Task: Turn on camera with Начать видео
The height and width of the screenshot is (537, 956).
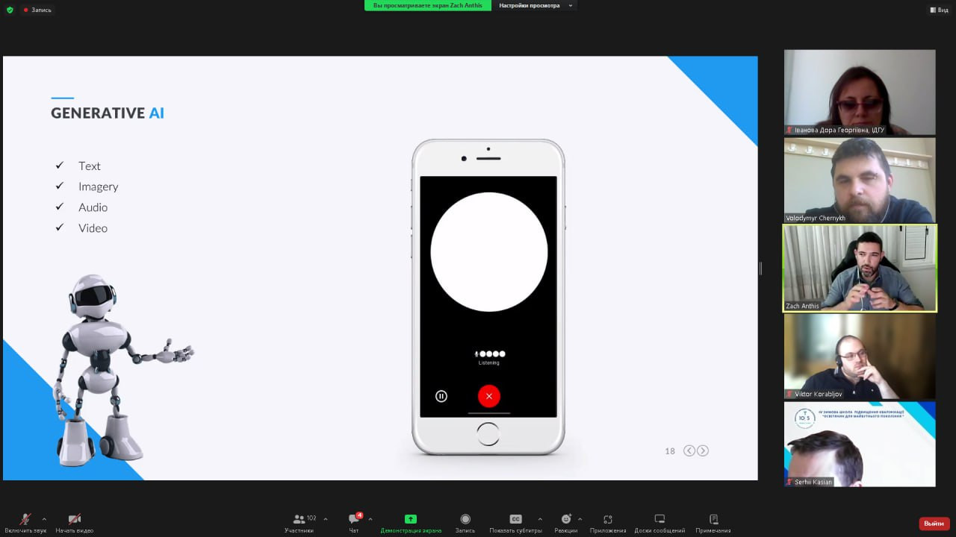Action: coord(74,523)
